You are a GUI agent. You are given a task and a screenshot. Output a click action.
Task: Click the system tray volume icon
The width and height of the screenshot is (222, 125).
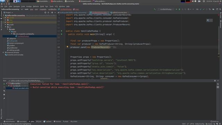click(193, 1)
